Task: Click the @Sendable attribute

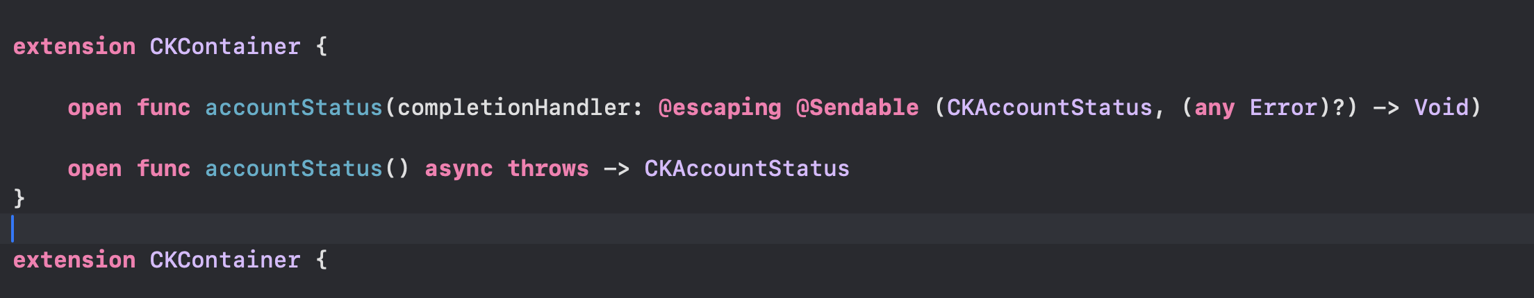Action: (857, 107)
